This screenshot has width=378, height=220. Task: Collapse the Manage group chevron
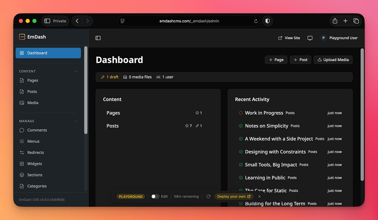coord(76,121)
